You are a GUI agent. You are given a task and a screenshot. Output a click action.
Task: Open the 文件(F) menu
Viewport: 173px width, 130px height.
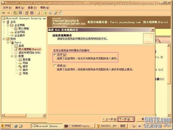pos(7,8)
